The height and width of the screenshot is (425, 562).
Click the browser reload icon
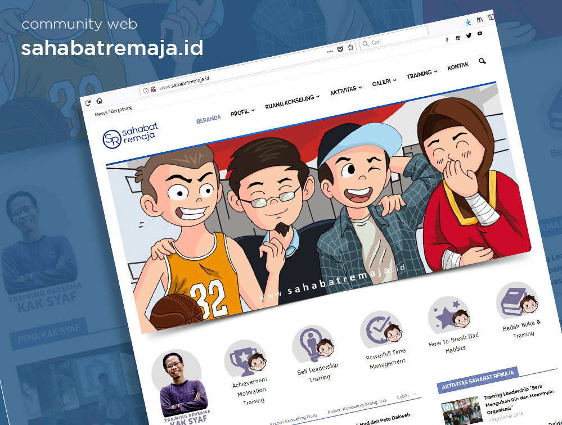point(88,103)
